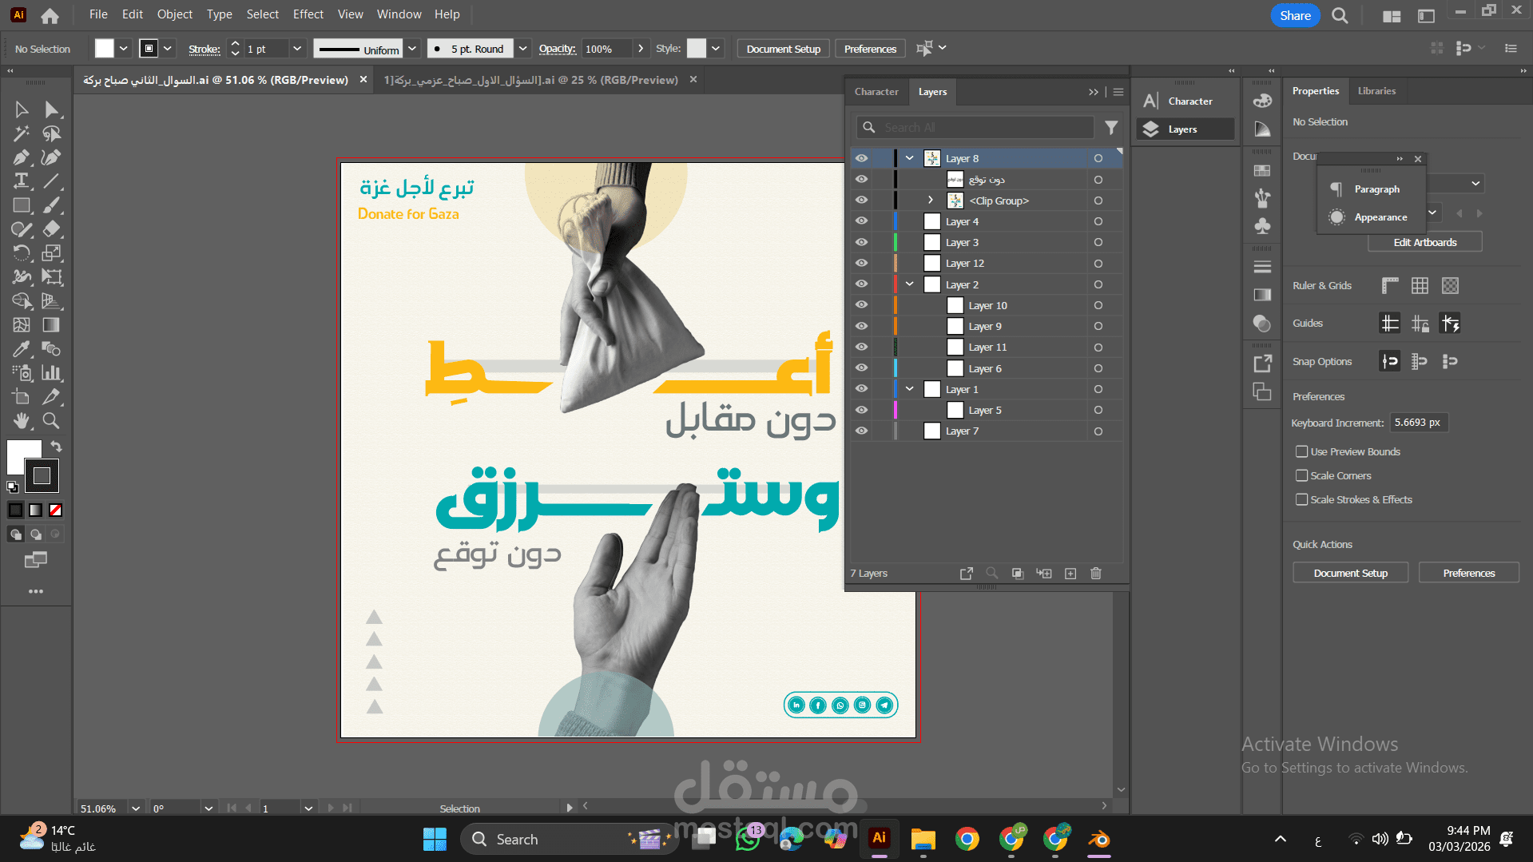Viewport: 1533px width, 862px height.
Task: Toggle visibility of the Clip Group row
Action: (x=861, y=201)
